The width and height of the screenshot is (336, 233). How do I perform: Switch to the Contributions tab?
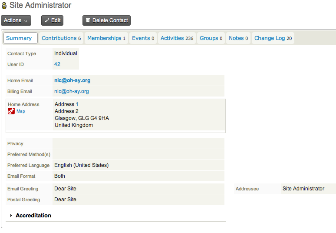pyautogui.click(x=61, y=38)
